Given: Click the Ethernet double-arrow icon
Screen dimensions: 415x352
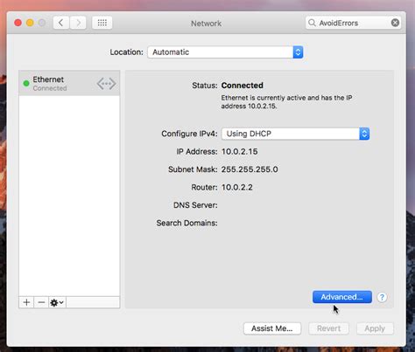Looking at the screenshot, I should click(x=106, y=84).
